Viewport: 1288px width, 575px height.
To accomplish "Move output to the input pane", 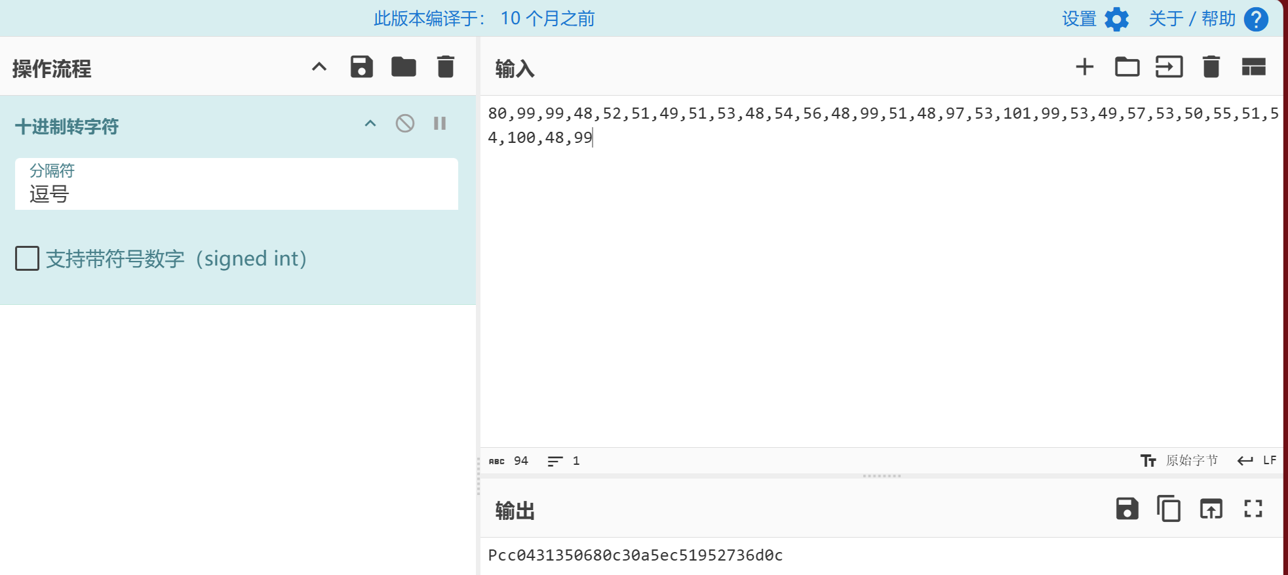I will pyautogui.click(x=1211, y=509).
